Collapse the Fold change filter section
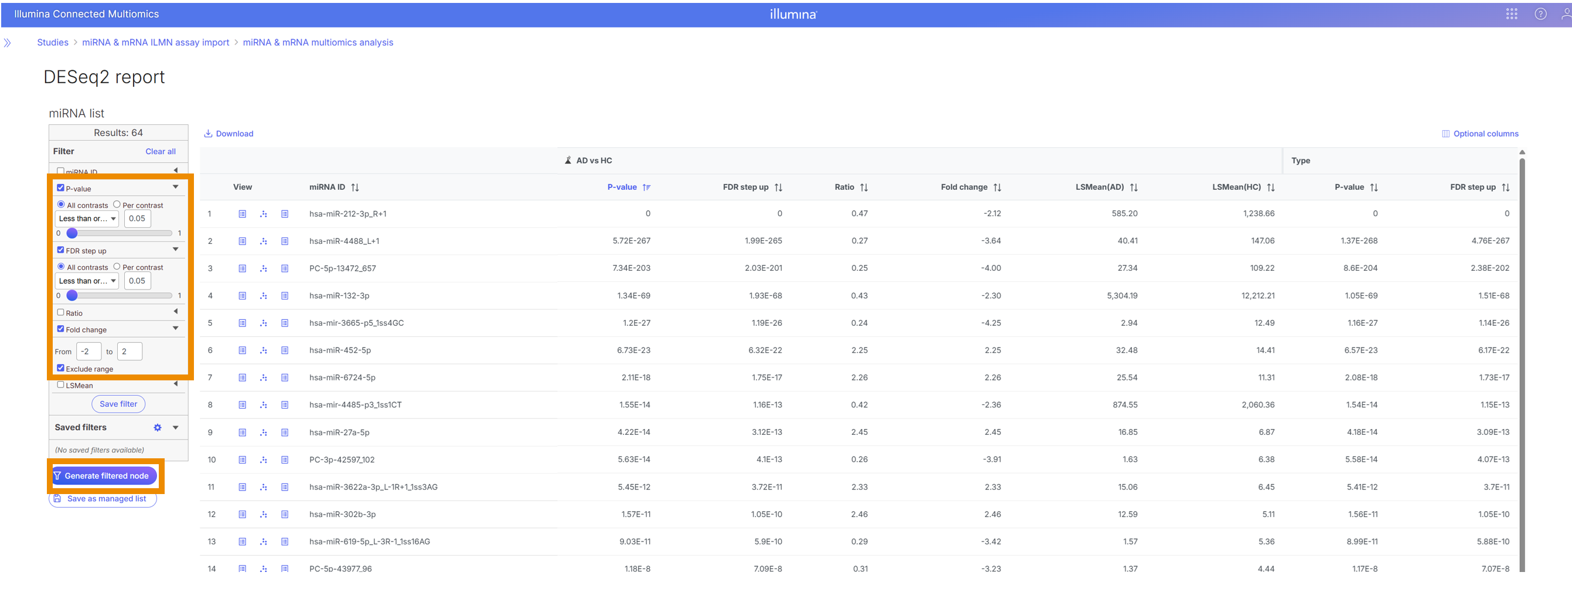 pyautogui.click(x=176, y=328)
